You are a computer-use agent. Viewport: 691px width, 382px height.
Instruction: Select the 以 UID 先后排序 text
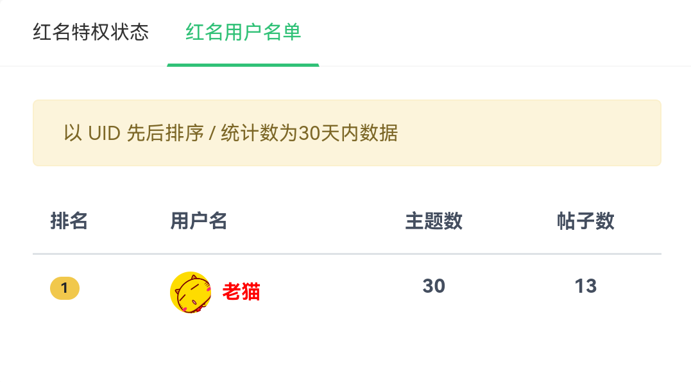133,133
